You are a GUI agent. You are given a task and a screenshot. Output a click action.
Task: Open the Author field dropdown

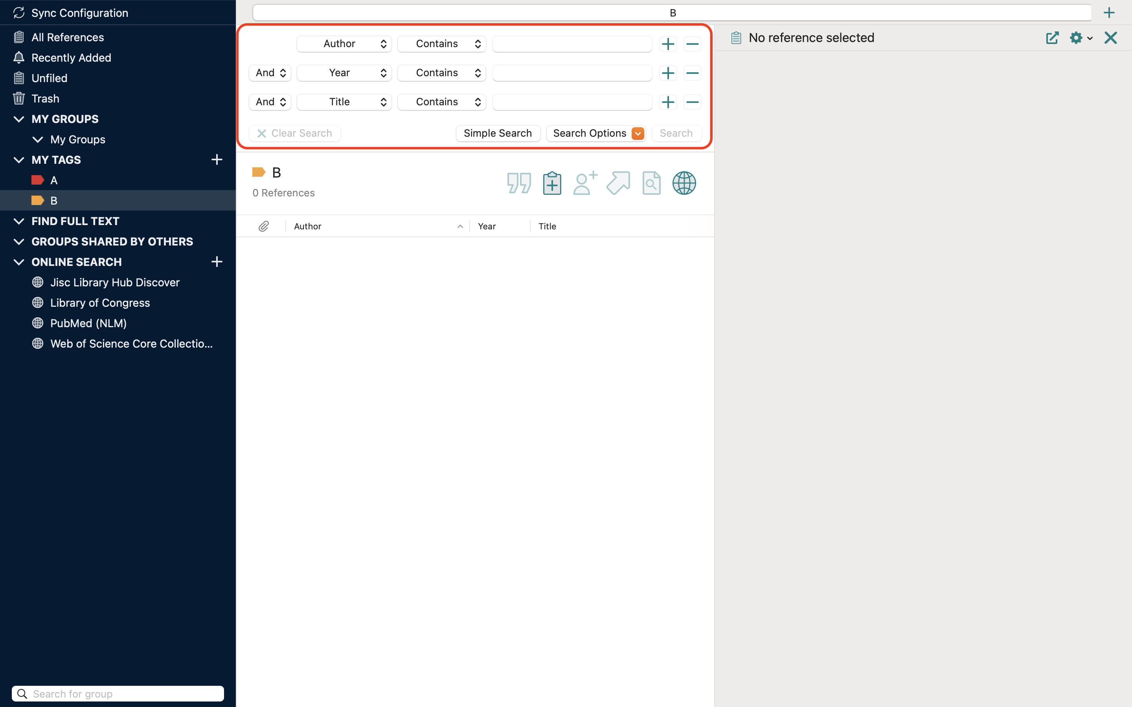tap(344, 44)
